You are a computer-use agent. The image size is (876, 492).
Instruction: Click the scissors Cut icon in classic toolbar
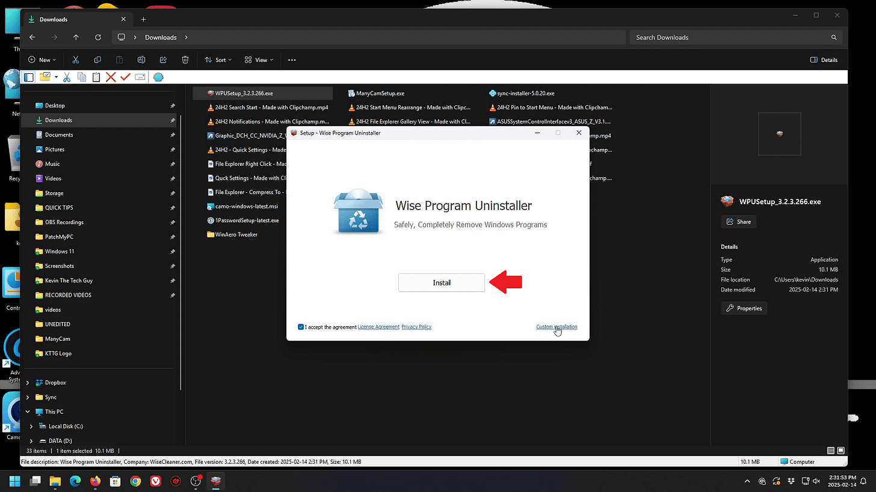click(x=67, y=77)
